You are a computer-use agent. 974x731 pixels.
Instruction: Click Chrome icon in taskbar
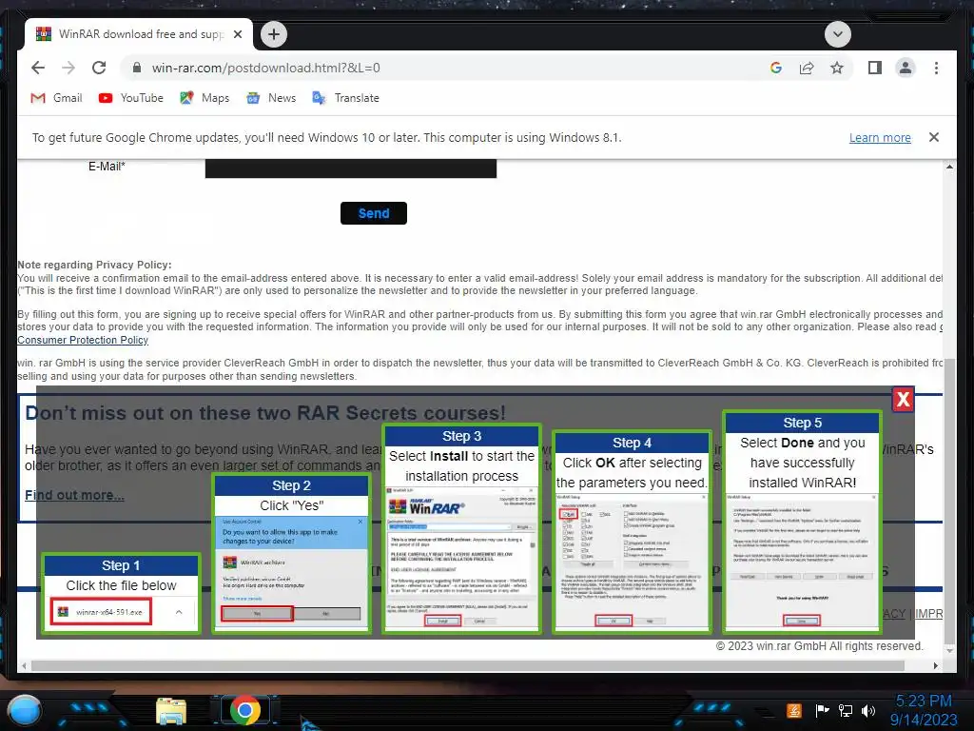(244, 710)
